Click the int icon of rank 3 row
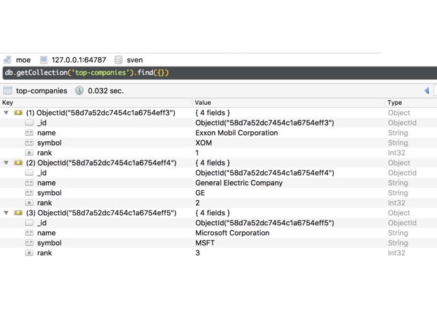The image size is (437, 310). [x=30, y=253]
